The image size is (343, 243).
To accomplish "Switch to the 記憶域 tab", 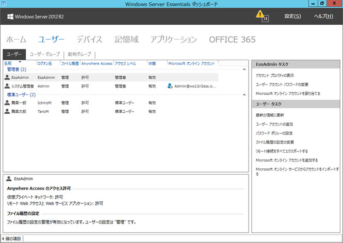I will (126, 40).
